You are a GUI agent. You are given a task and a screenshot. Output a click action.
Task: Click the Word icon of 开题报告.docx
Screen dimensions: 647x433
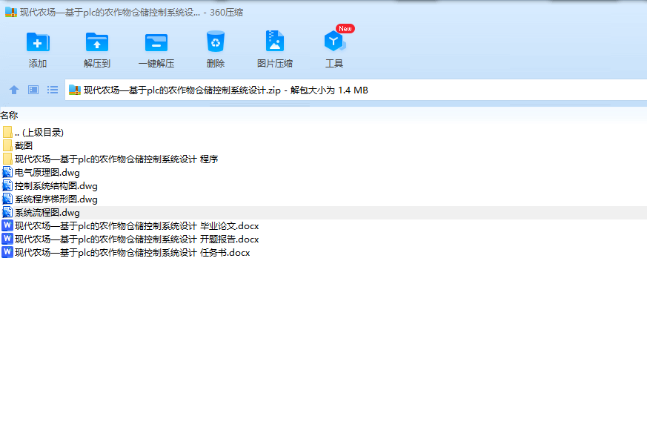click(x=7, y=239)
